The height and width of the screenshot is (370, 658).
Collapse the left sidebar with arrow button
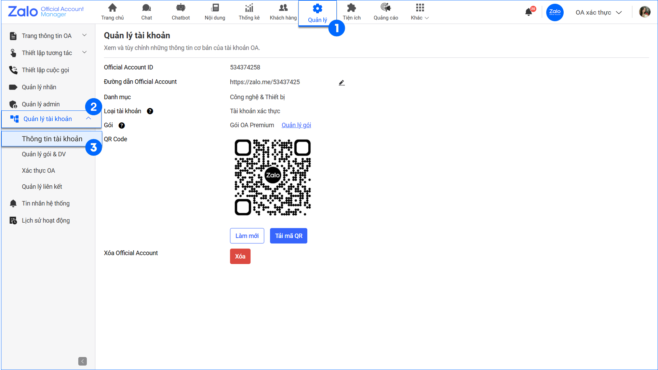[x=82, y=361]
